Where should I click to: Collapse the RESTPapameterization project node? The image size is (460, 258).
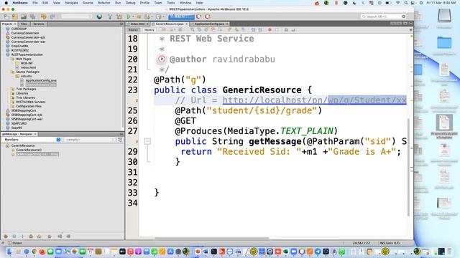pos(4,54)
